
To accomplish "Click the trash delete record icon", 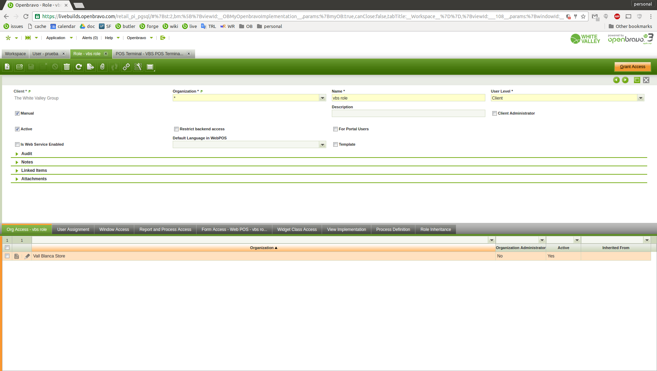I will (x=67, y=67).
